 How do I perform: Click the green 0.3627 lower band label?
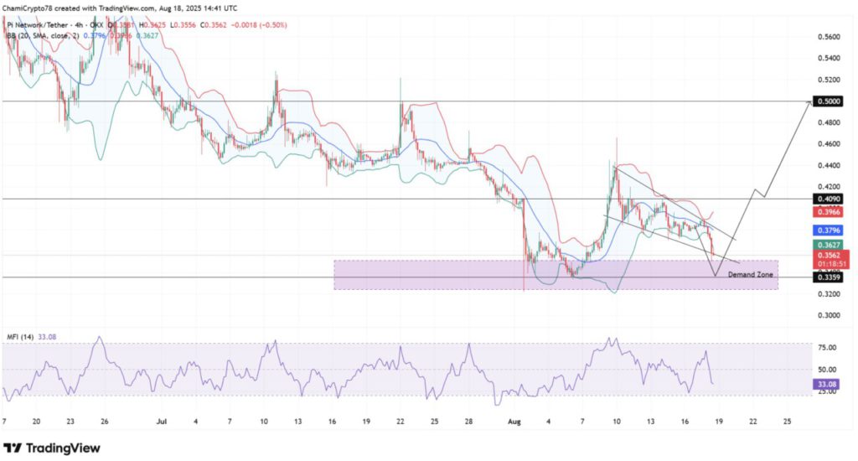829,244
